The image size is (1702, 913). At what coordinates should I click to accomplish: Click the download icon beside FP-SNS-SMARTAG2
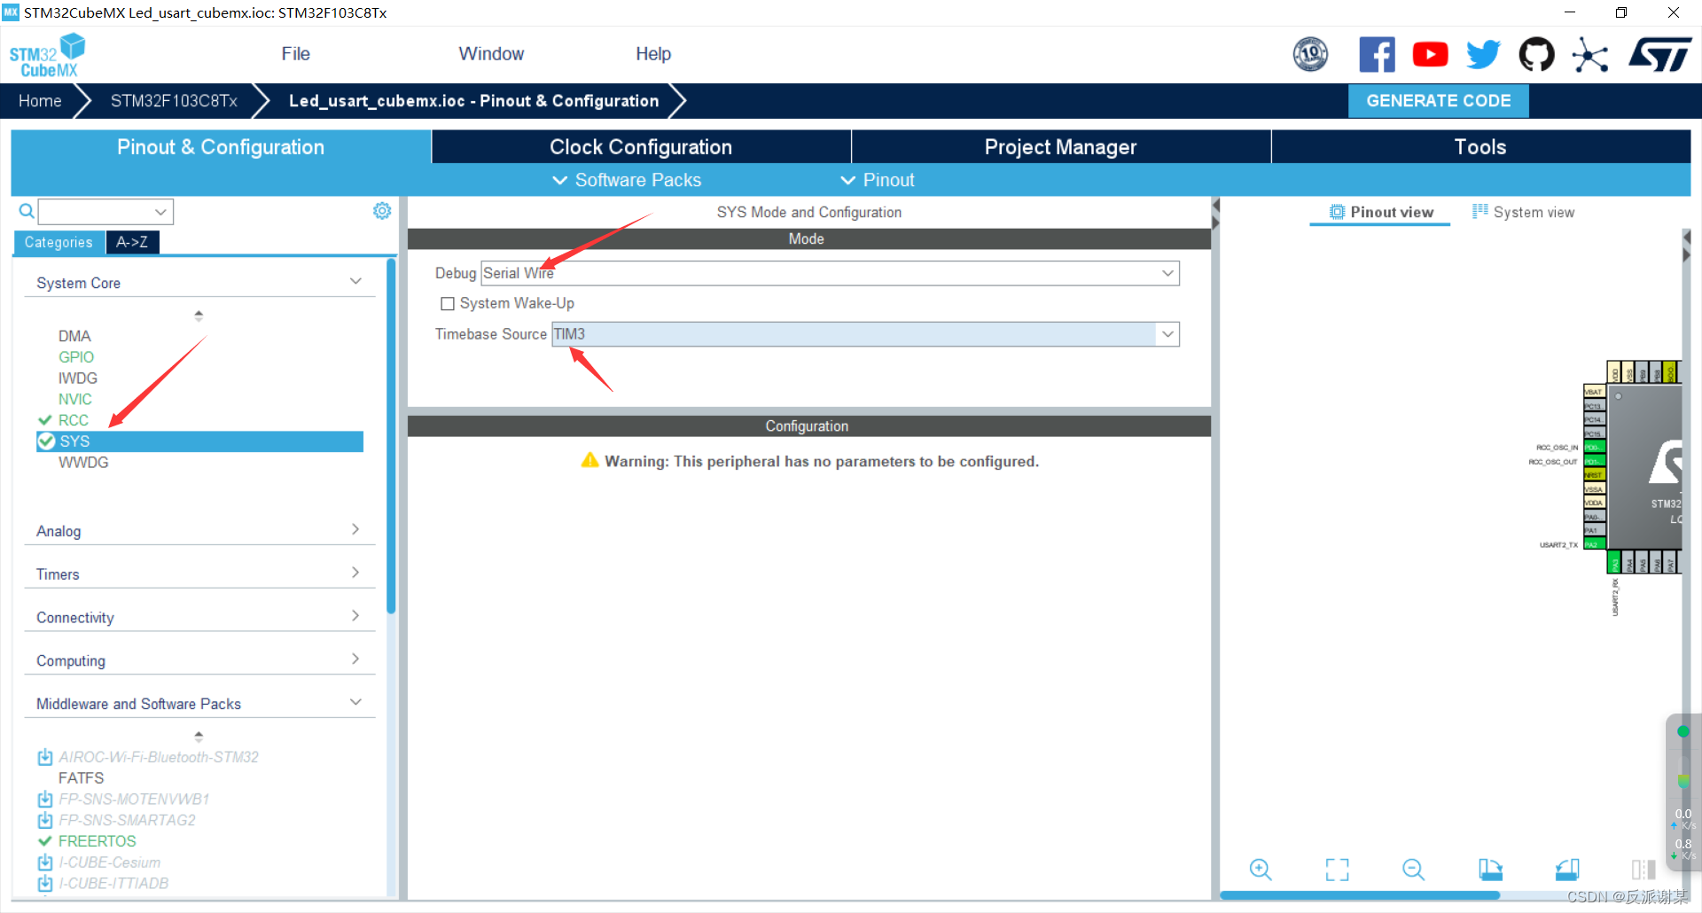coord(45,820)
